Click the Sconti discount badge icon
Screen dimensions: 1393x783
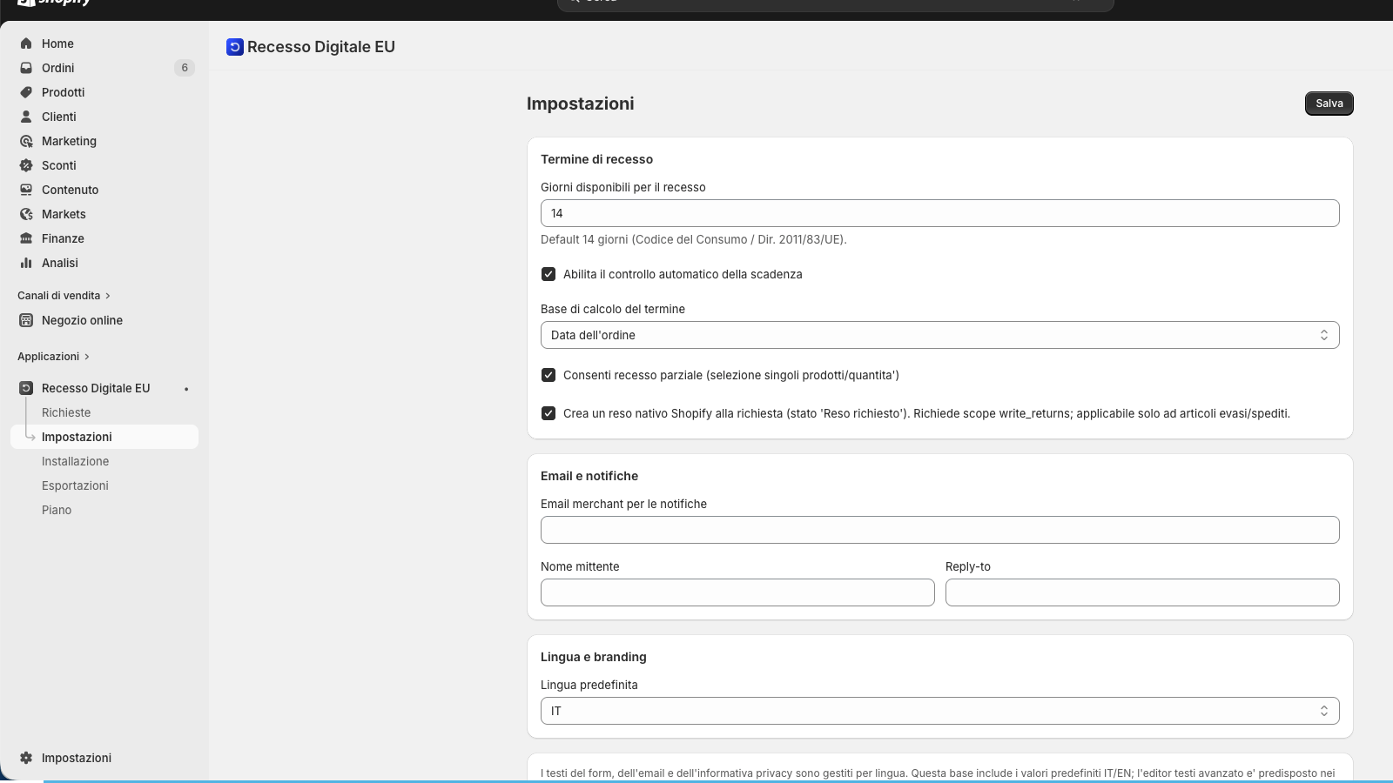pos(26,165)
